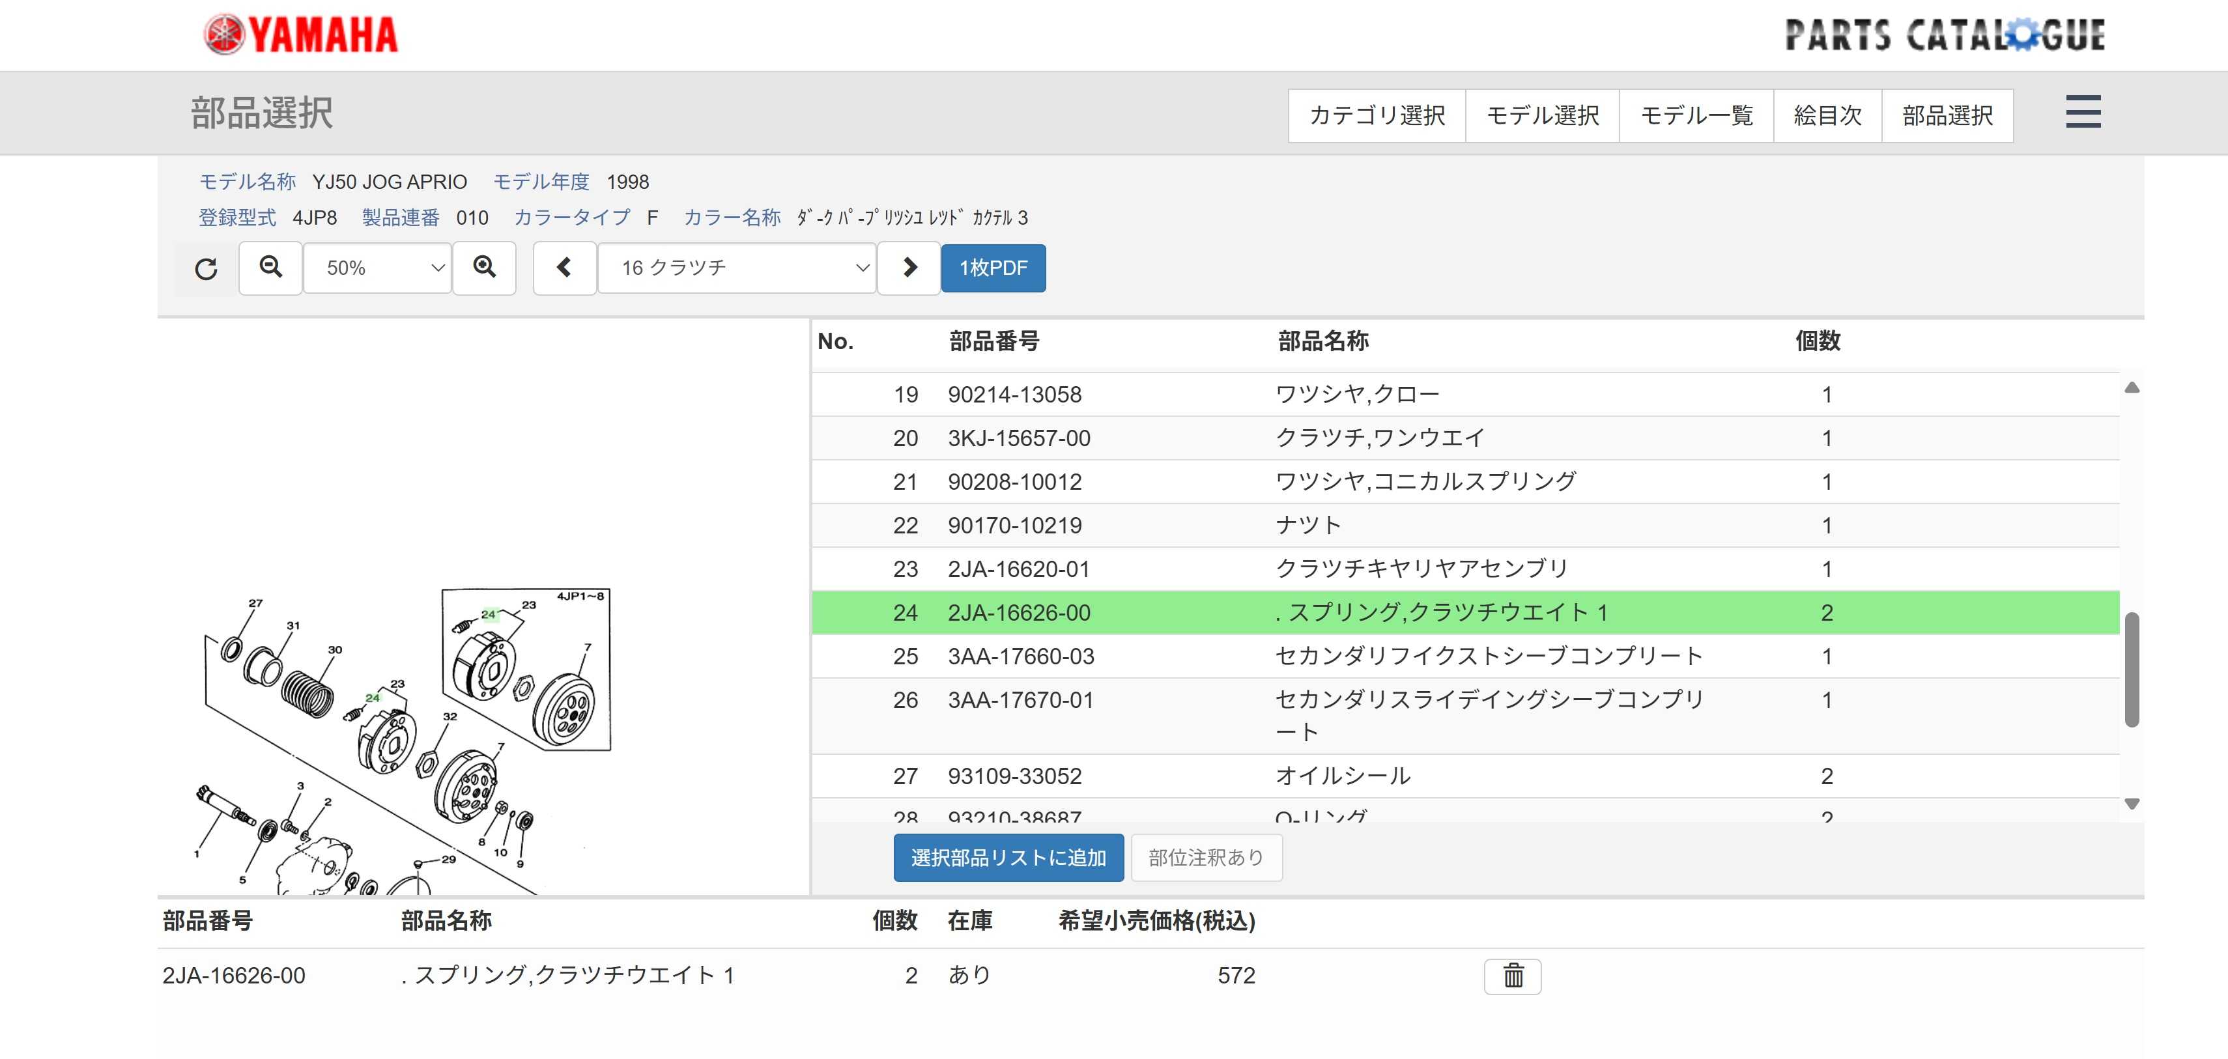Switch to モデル一覧 tab
This screenshot has height=1059, width=2228.
tap(1696, 115)
